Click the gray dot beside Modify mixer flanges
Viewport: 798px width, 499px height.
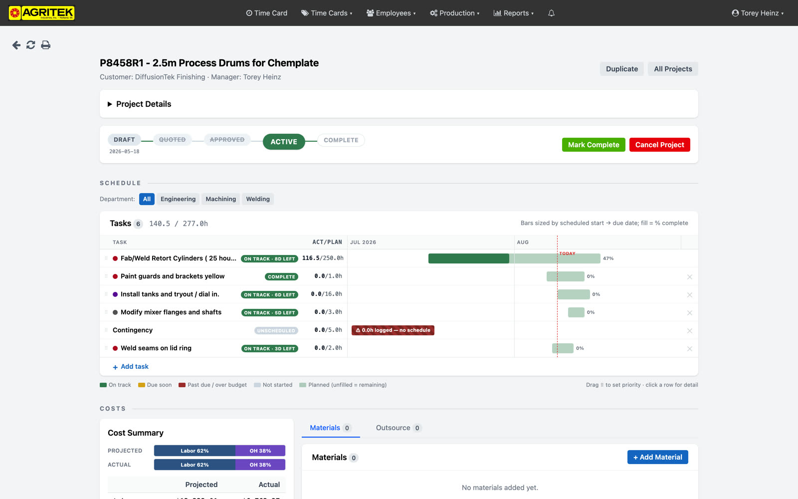115,312
